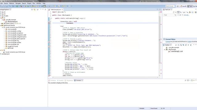Collapse the mysql-connector-java jar node under Referenced Libraries
The height and width of the screenshot is (110, 197).
click(2, 27)
